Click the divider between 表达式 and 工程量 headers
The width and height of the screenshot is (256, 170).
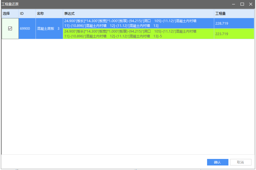[214, 14]
